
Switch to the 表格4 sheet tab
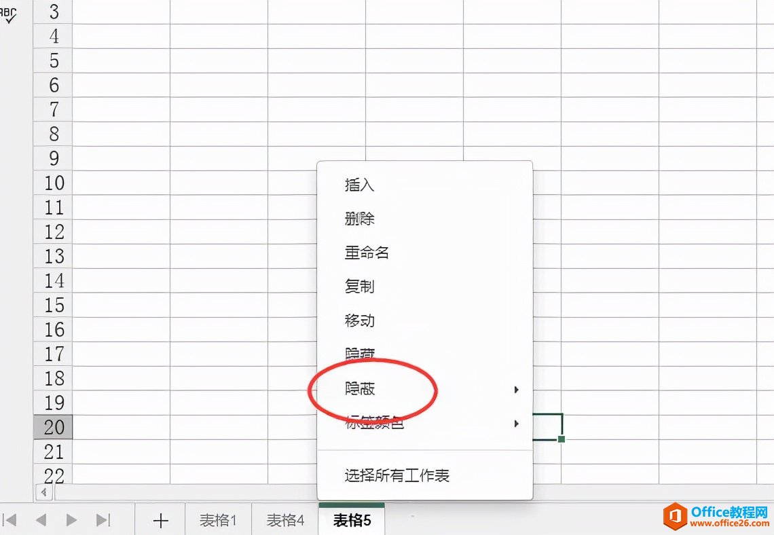pyautogui.click(x=284, y=519)
